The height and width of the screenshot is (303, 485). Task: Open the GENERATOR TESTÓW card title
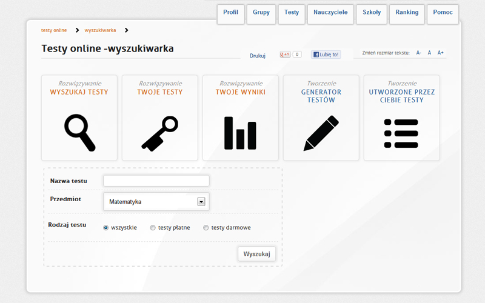[x=321, y=96]
